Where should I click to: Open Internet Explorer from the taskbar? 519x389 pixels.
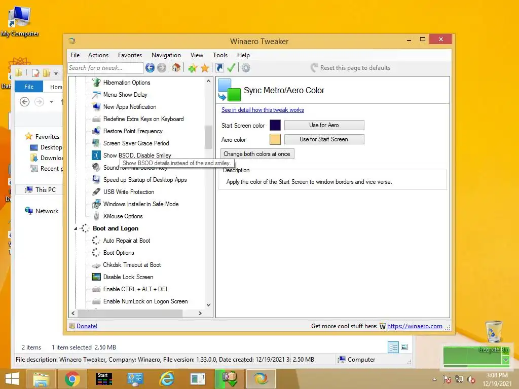point(167,379)
